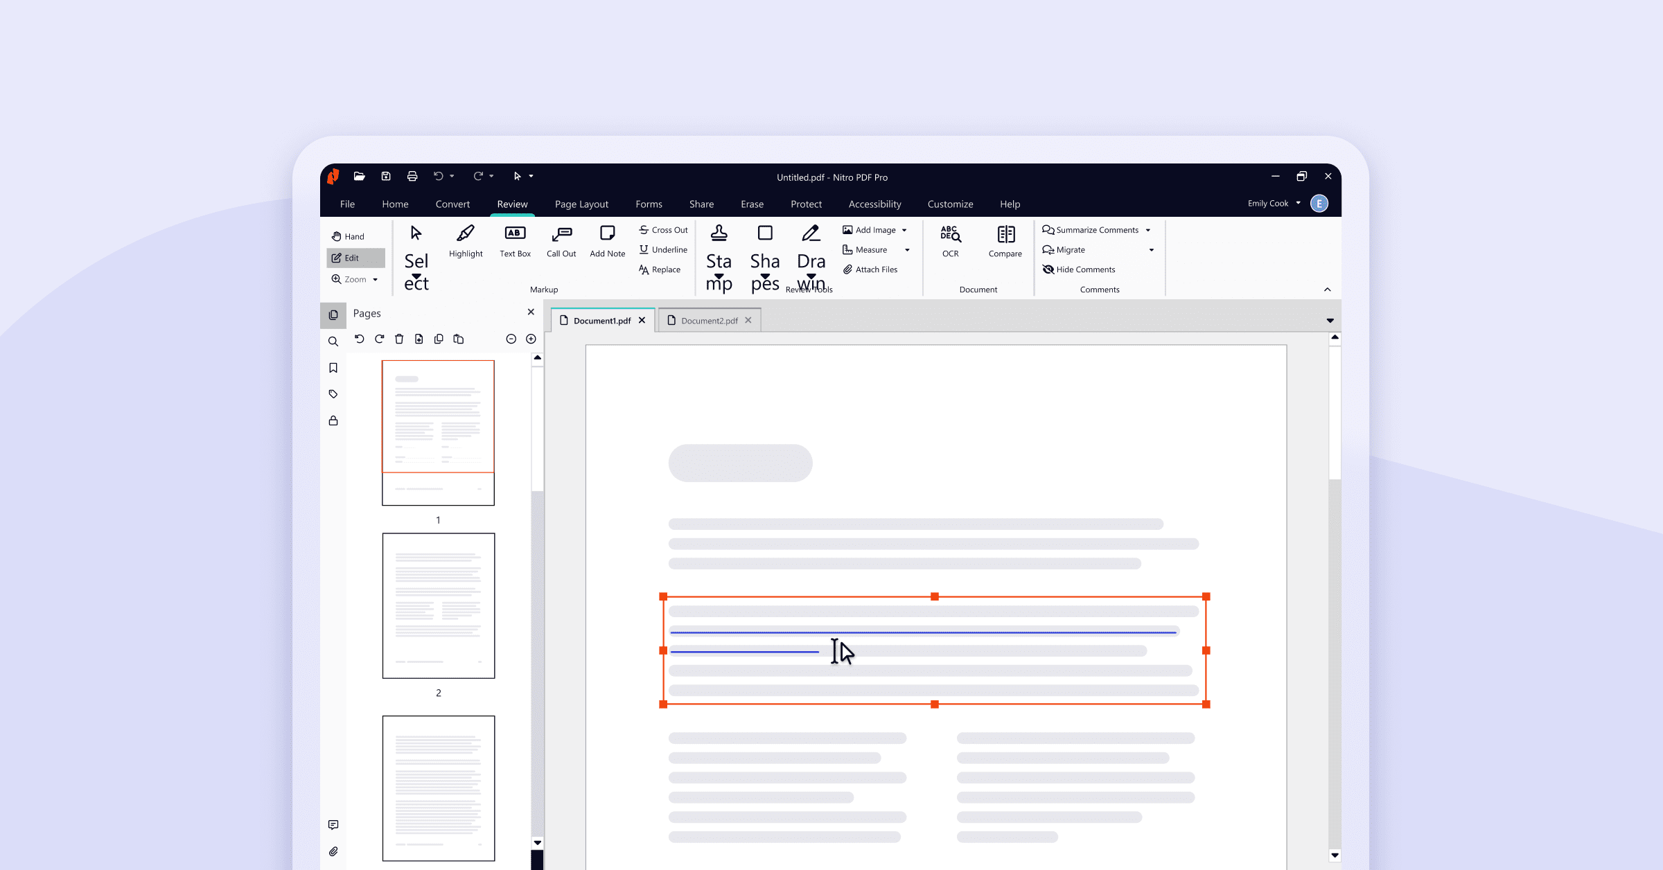Select the Highlight markup tool
The height and width of the screenshot is (870, 1663).
[466, 241]
